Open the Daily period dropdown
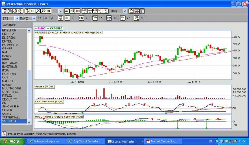Image resolution: width=249 pixels, height=145 pixels. tap(118, 11)
